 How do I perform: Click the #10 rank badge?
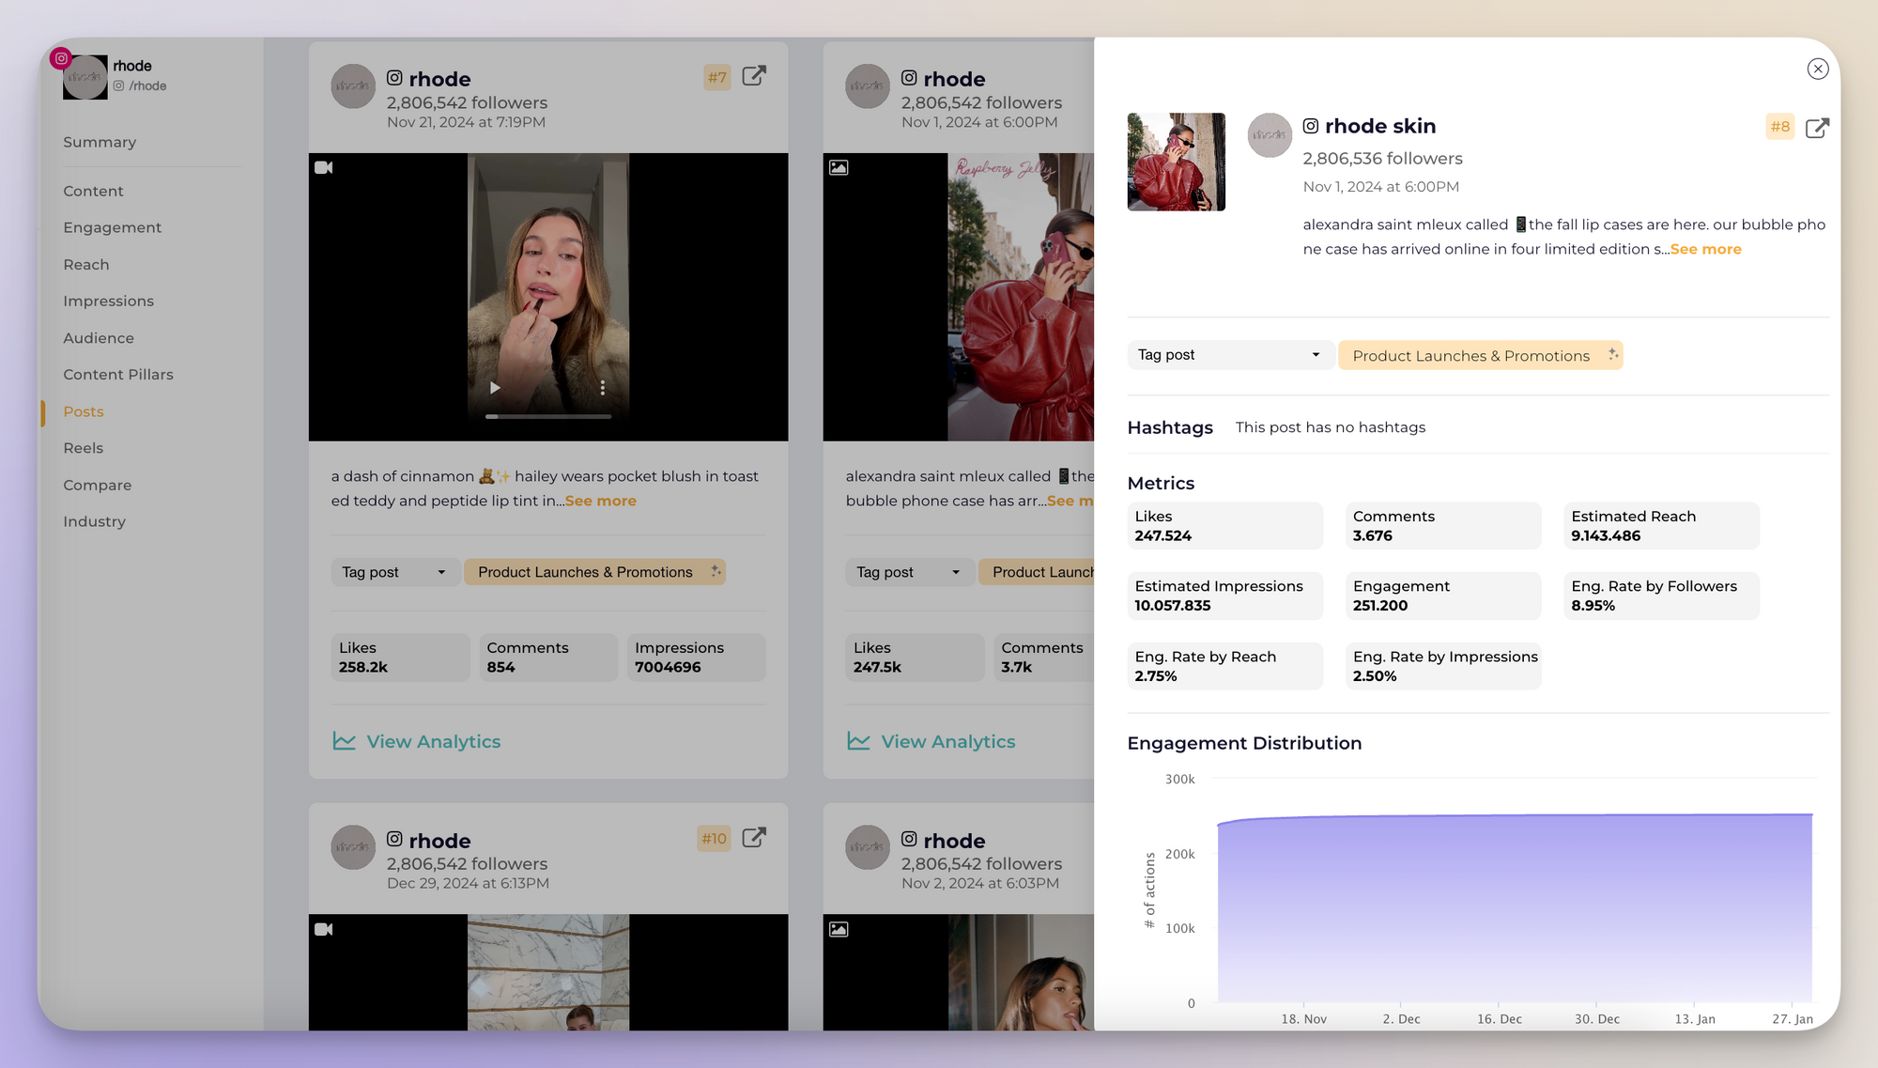click(x=714, y=839)
